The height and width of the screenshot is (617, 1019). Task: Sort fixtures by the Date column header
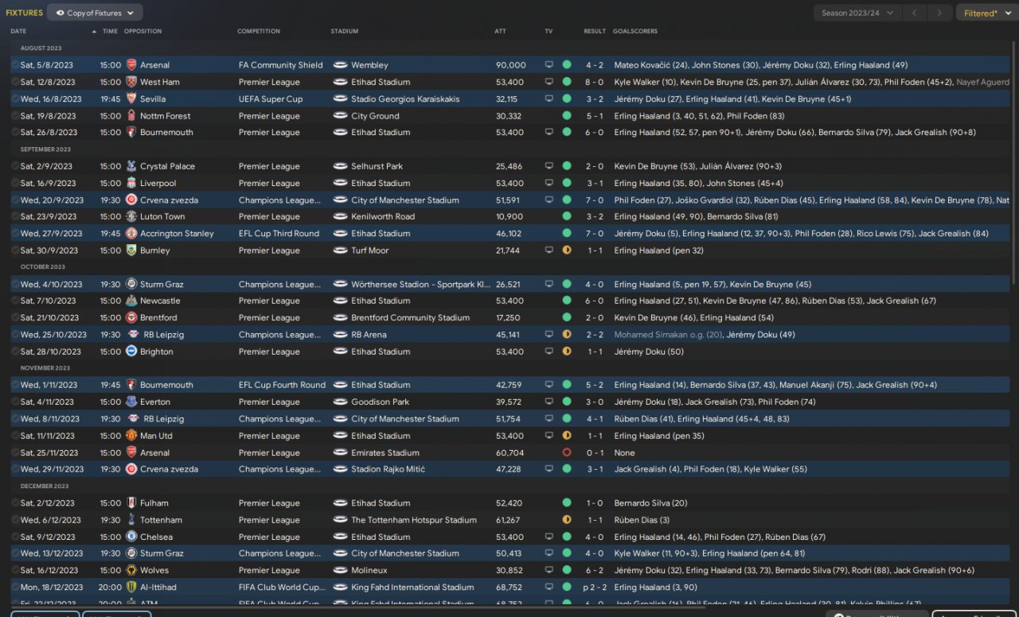click(x=18, y=31)
